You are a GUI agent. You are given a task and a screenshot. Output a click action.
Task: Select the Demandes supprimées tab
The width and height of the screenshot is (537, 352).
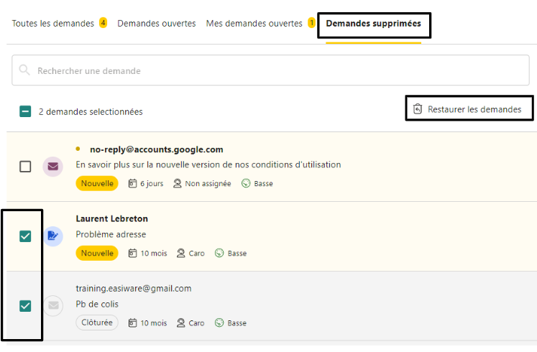pyautogui.click(x=373, y=24)
